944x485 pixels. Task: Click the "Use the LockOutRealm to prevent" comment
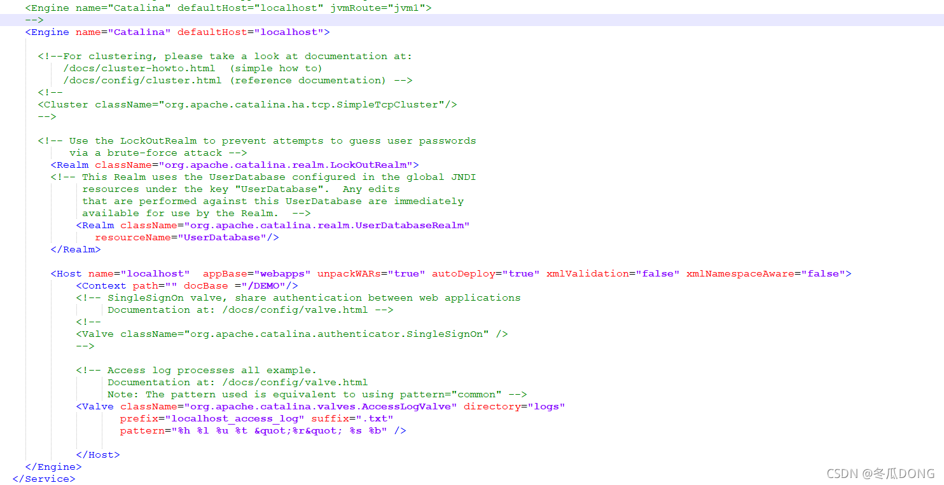coord(256,140)
